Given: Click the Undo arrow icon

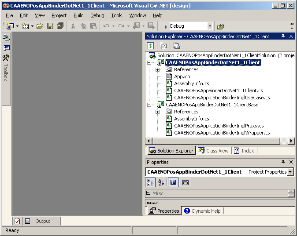Looking at the screenshot, I should coord(106,26).
